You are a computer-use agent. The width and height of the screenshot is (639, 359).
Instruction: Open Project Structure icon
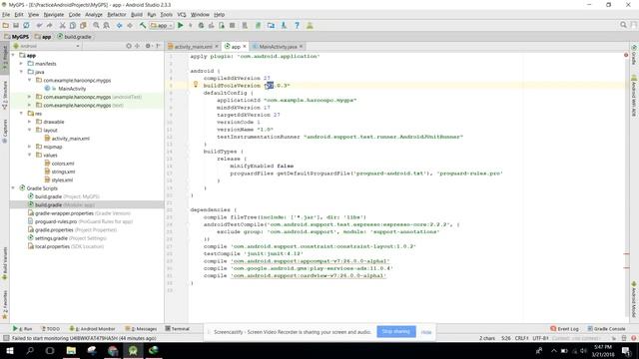pos(271,25)
